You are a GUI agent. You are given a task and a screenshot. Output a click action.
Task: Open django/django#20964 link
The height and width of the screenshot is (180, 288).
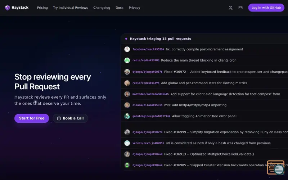[x=148, y=165]
